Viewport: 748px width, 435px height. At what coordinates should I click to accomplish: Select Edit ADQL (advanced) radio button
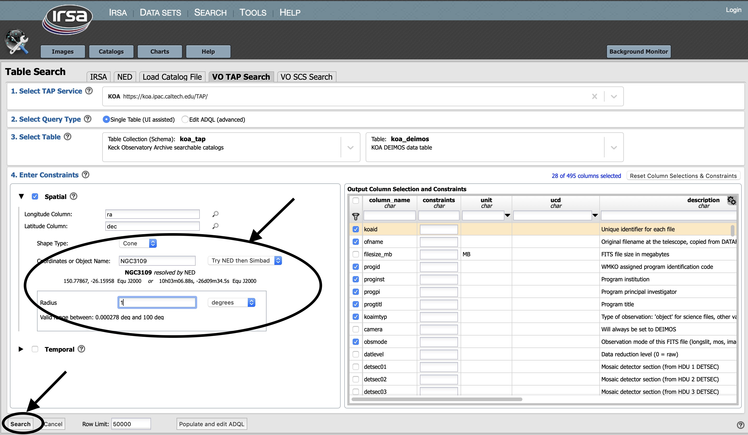click(185, 119)
